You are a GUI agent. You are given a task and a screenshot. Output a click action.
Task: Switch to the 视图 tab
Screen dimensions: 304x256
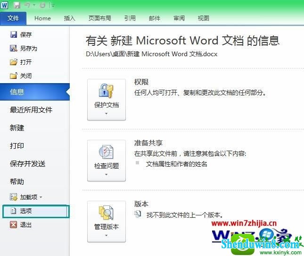click(203, 18)
